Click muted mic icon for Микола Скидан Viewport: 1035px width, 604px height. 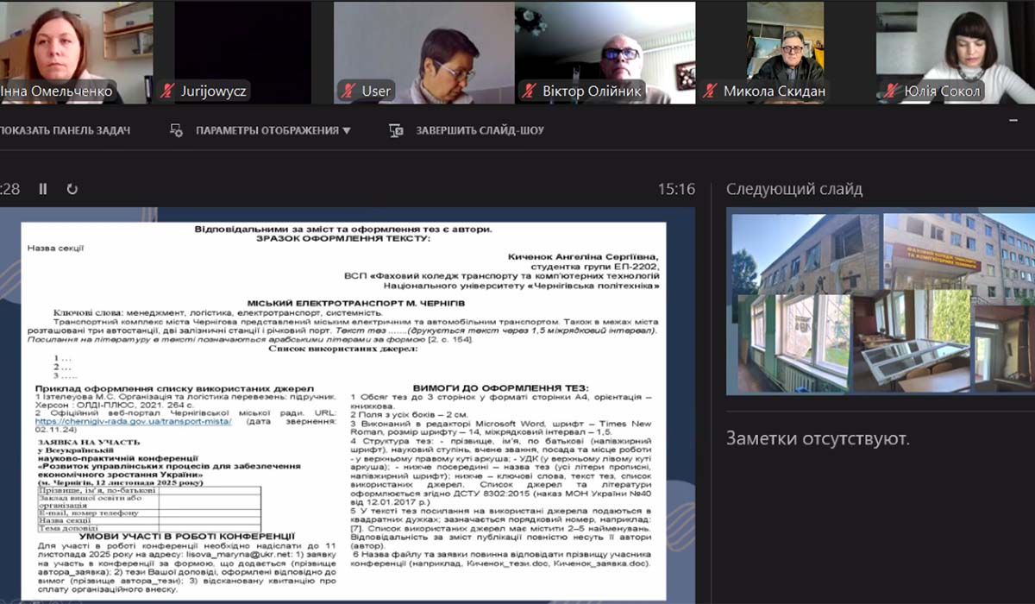pyautogui.click(x=710, y=91)
